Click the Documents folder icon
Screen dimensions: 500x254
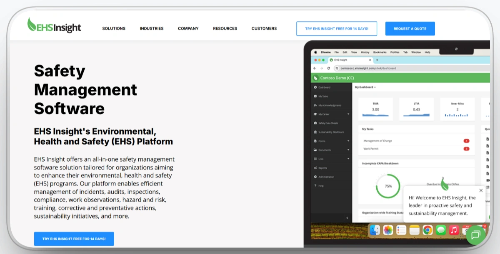[x=315, y=150]
